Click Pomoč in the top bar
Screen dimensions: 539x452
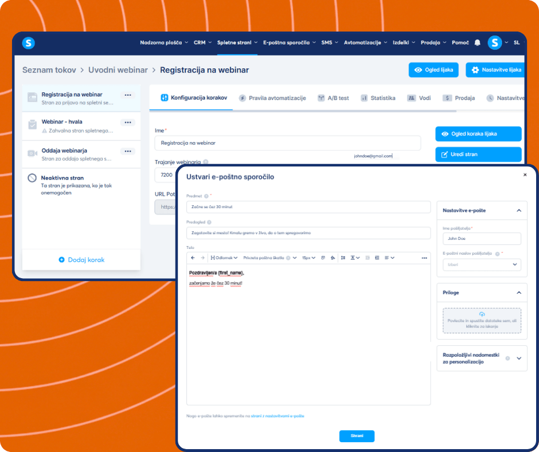tap(460, 42)
